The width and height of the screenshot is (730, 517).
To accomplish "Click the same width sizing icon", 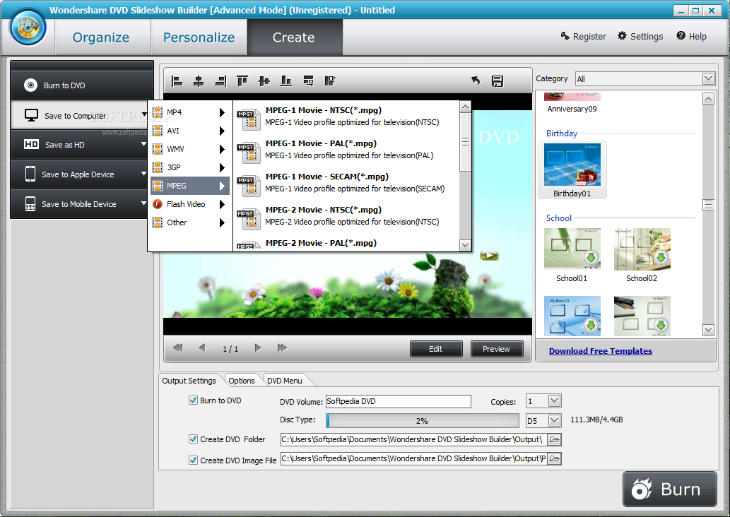I will [308, 81].
